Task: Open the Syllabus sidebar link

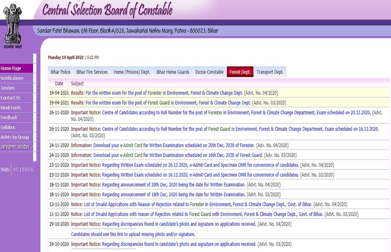Action: tap(8, 127)
